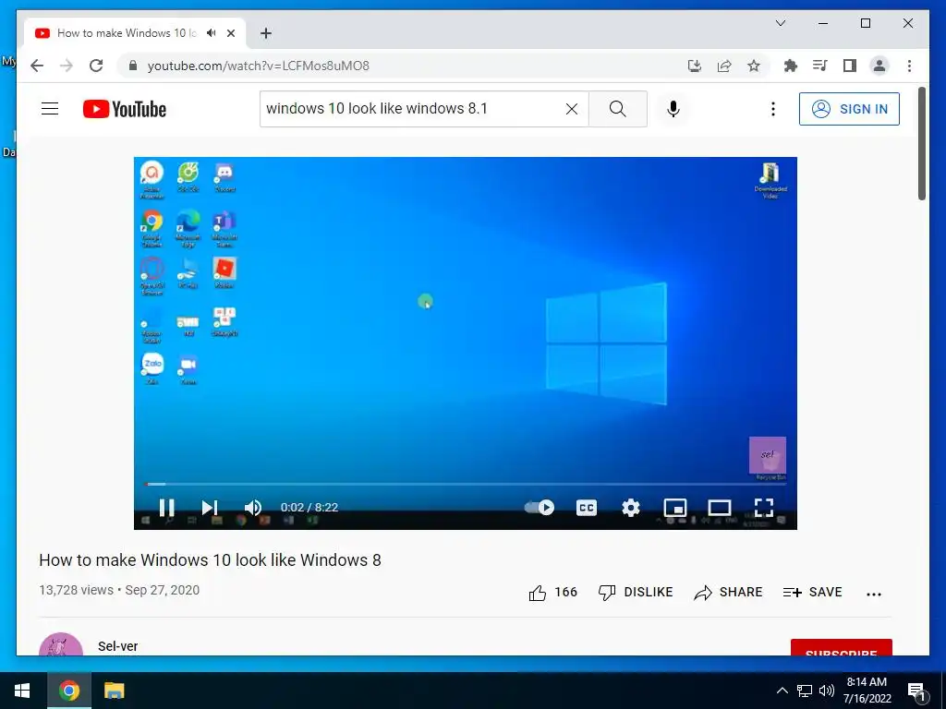The height and width of the screenshot is (709, 946).
Task: Open Chrome profile avatar
Action: point(879,66)
